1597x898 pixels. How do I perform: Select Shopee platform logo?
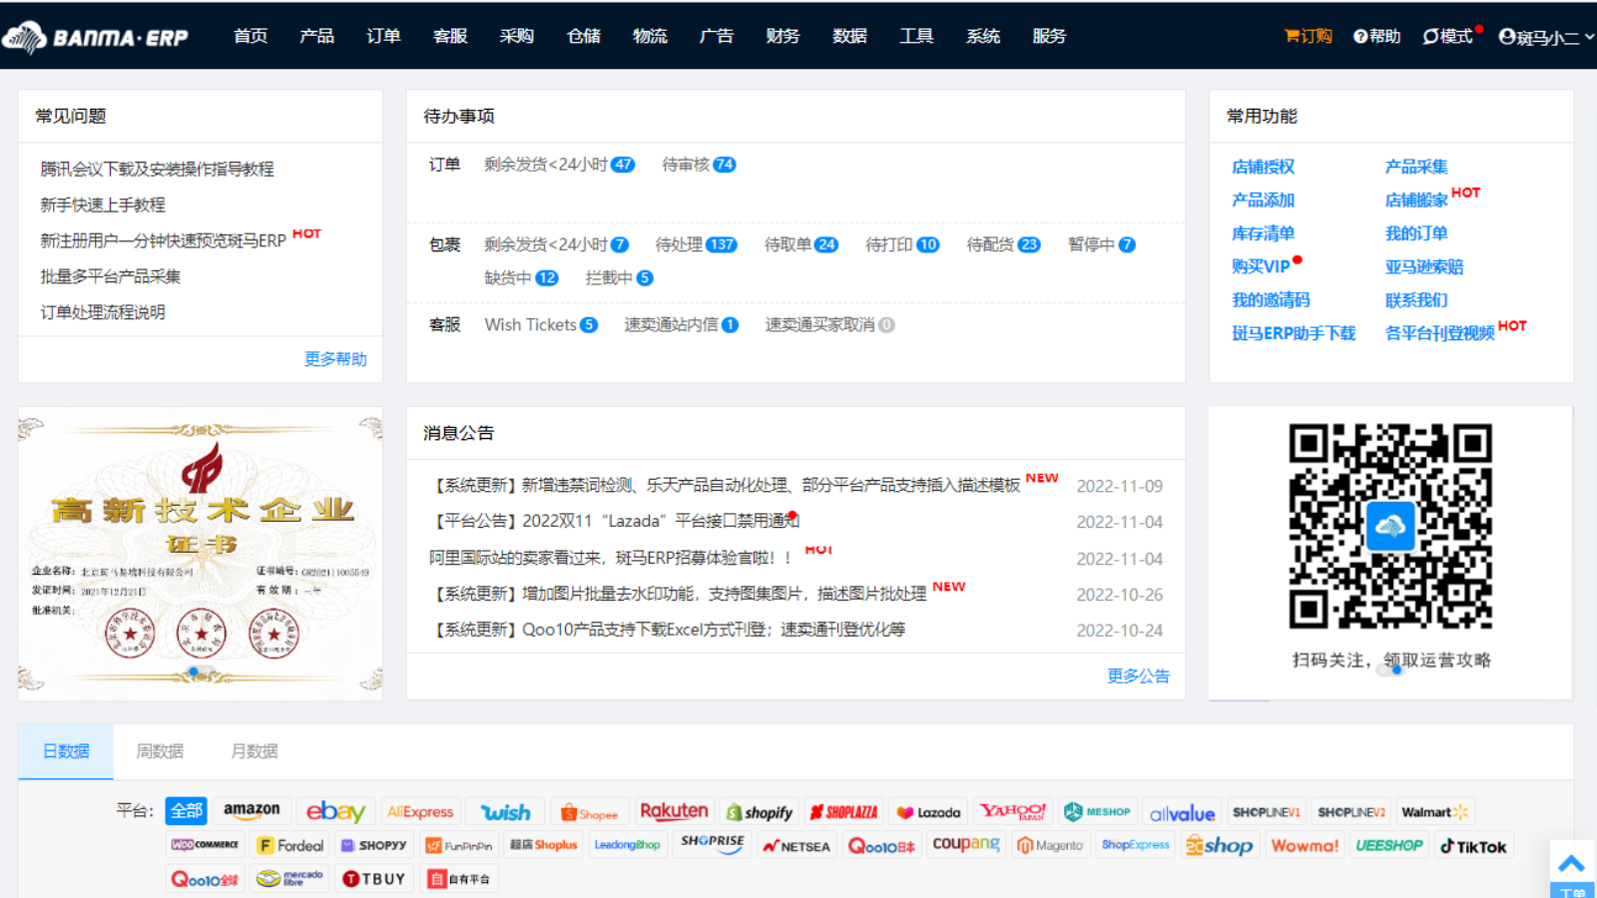[x=590, y=812]
